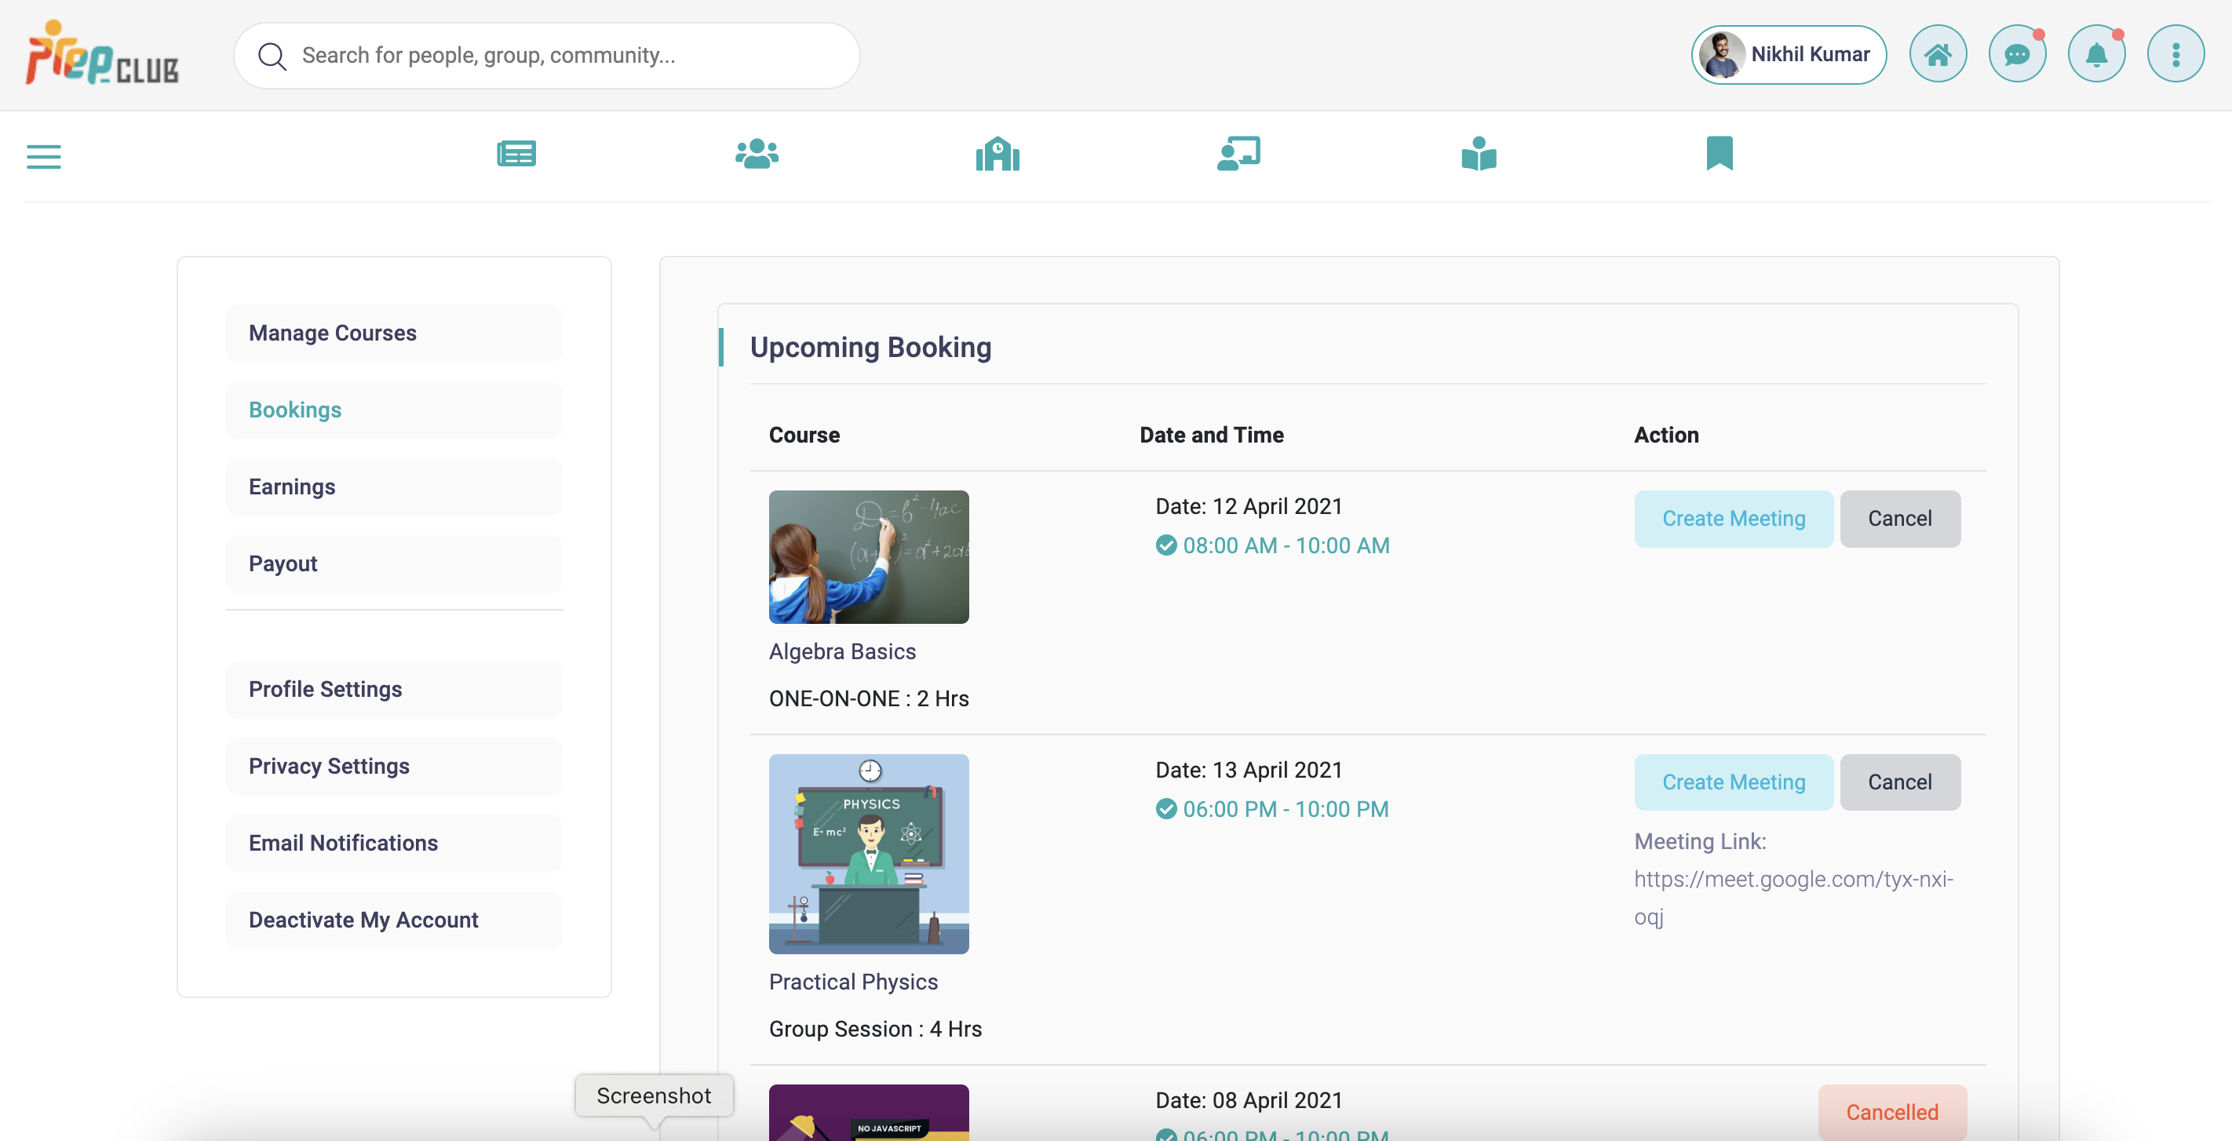Open Privacy Settings
This screenshot has height=1141, width=2232.
point(394,767)
